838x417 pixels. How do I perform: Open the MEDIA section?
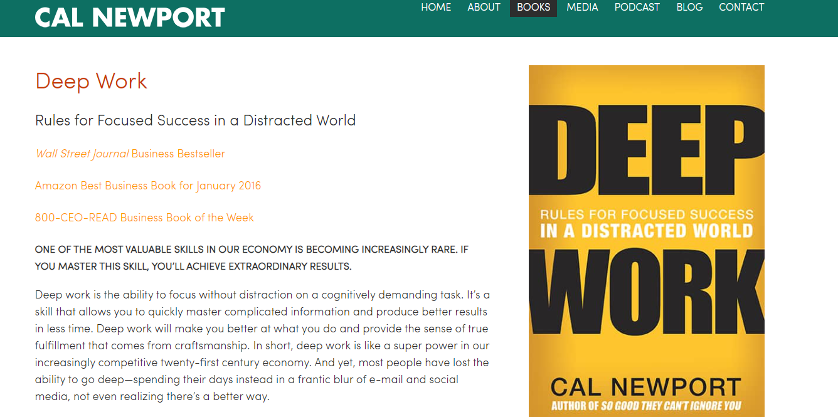point(582,8)
